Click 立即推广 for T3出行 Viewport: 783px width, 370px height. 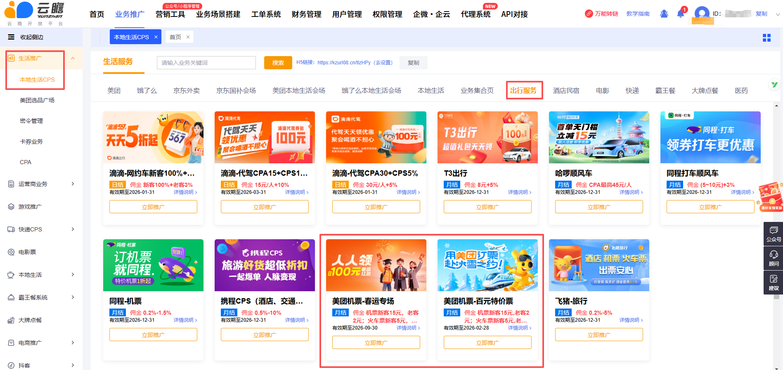487,207
